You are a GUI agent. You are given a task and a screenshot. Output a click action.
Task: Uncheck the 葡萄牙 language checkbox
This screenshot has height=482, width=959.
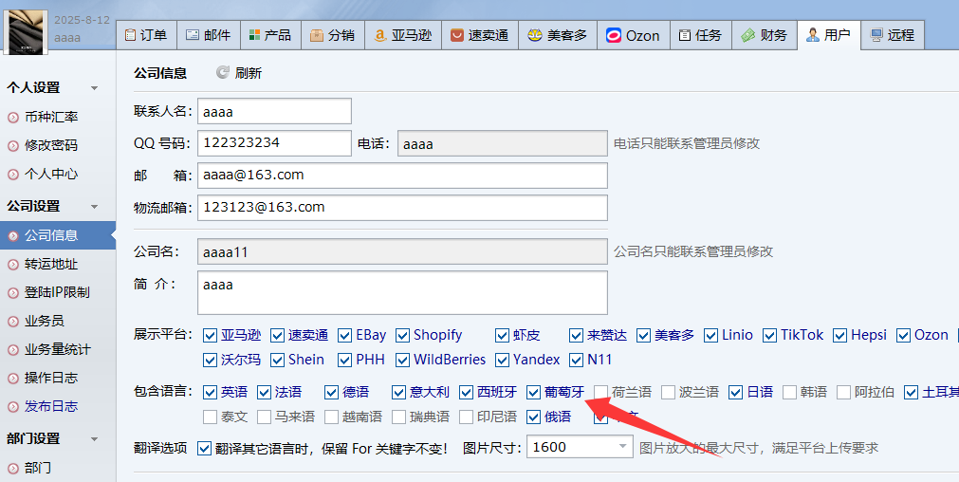(534, 392)
